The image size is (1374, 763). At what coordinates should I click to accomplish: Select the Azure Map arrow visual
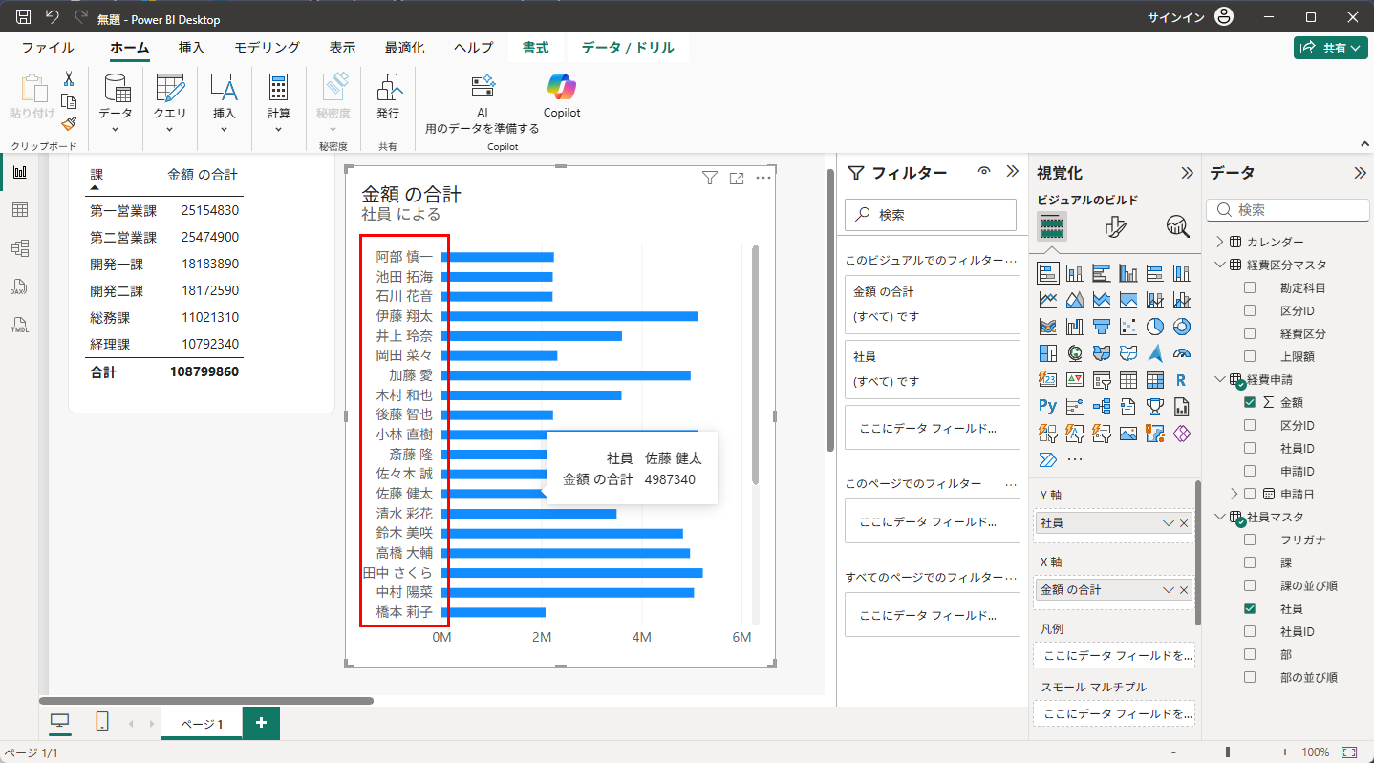point(1154,353)
